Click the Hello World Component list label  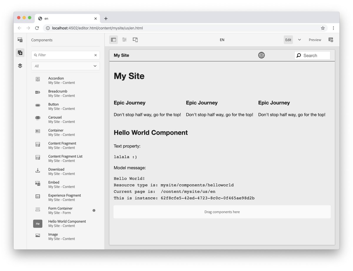coord(67,221)
